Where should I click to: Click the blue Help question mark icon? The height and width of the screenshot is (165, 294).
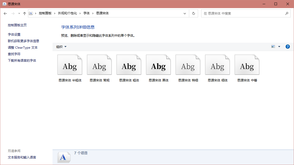point(288,47)
